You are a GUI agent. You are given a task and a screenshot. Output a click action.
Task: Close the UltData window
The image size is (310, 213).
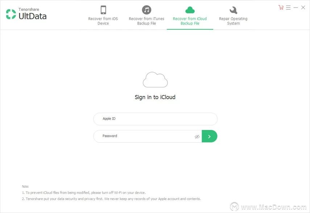click(x=303, y=8)
